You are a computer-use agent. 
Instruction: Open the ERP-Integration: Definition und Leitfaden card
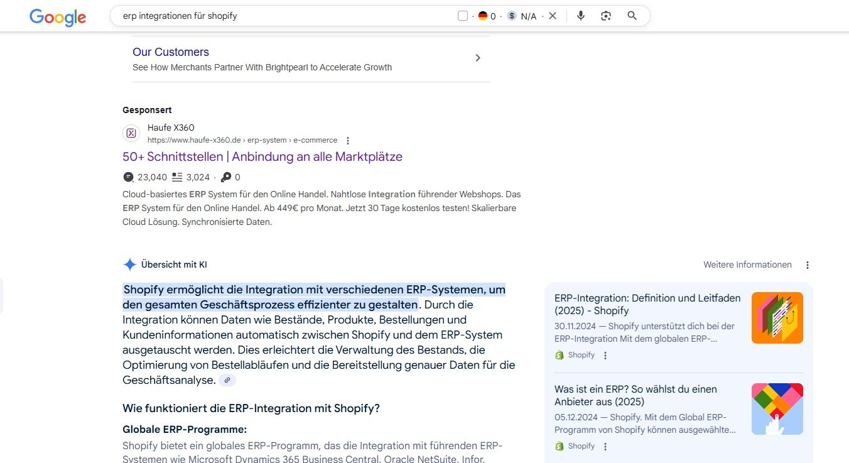(x=647, y=304)
